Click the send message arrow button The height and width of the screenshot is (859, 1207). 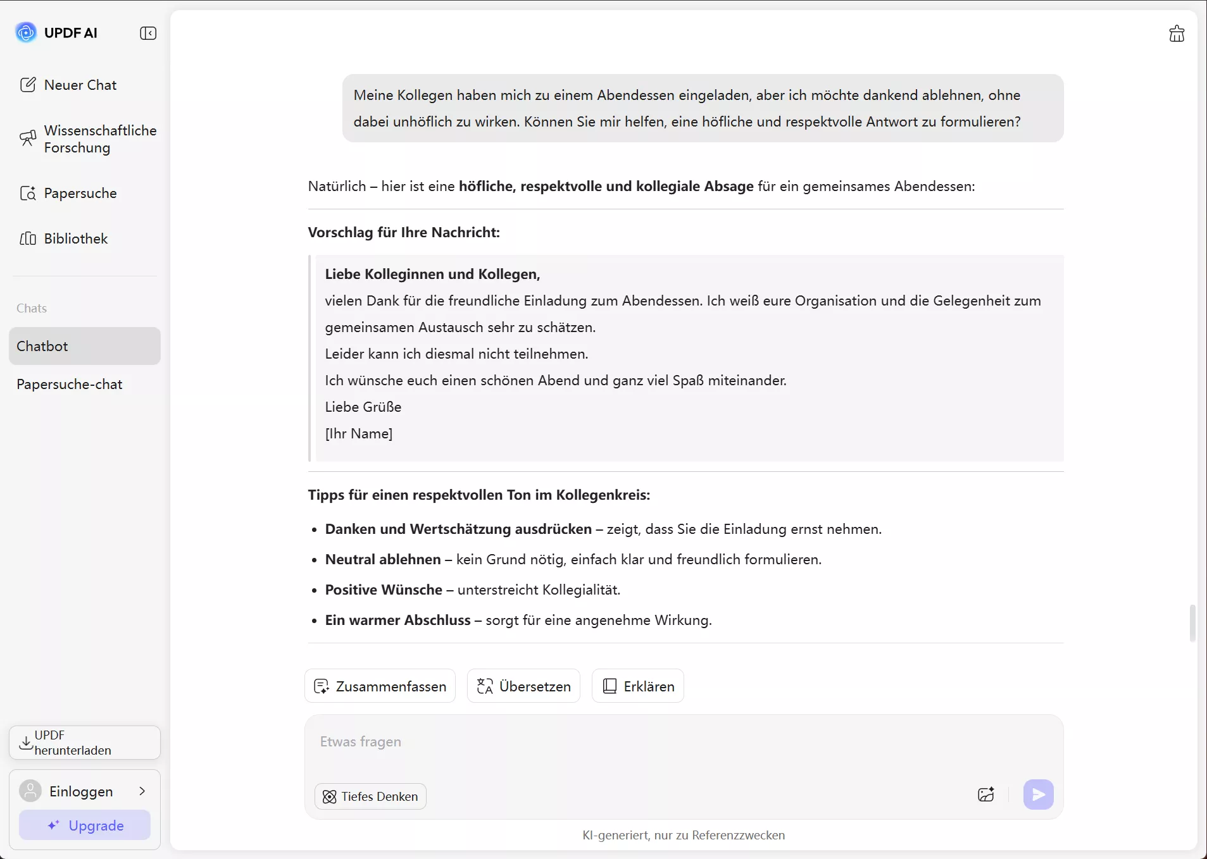click(1038, 794)
